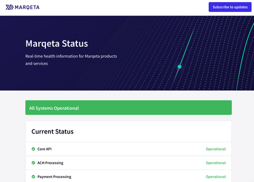Screen dimensions: 254x182
Task: Click the Operational status for Payment Processing
Action: 216,176
